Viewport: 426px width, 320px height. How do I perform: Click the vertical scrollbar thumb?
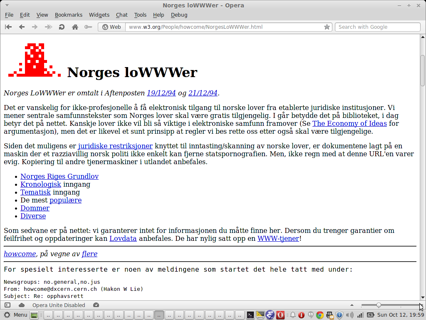[x=423, y=71]
